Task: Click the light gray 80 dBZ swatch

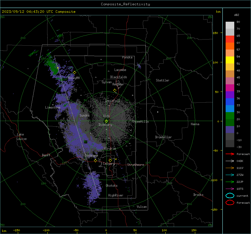Action: pyautogui.click(x=230, y=25)
